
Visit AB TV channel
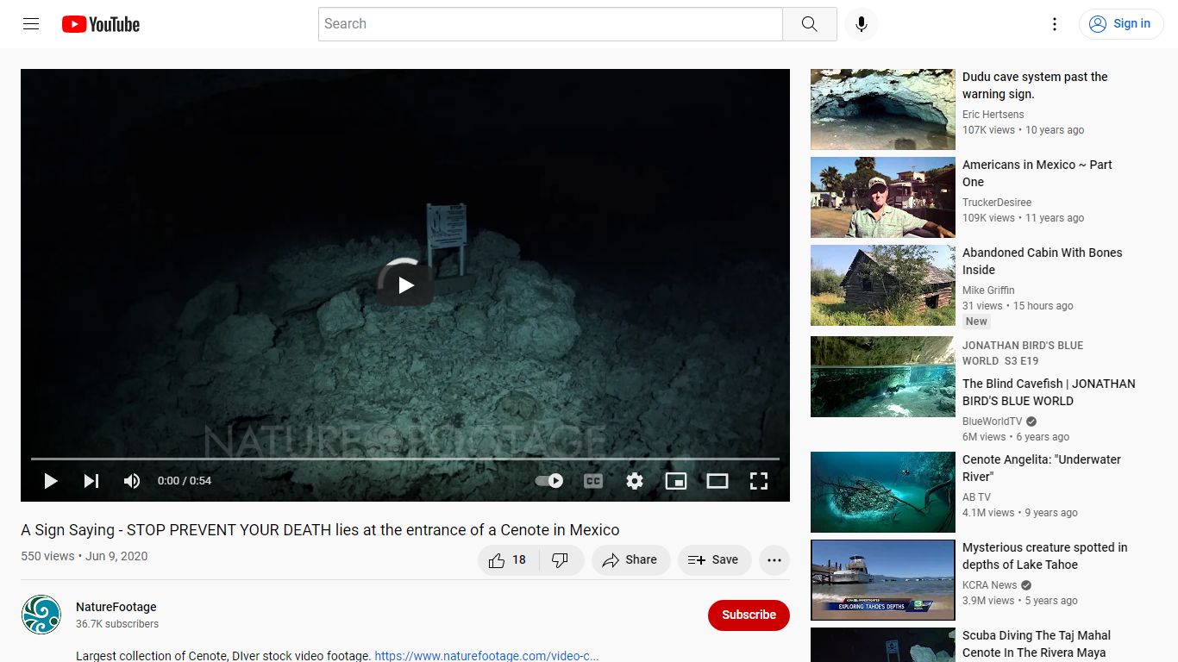977,497
